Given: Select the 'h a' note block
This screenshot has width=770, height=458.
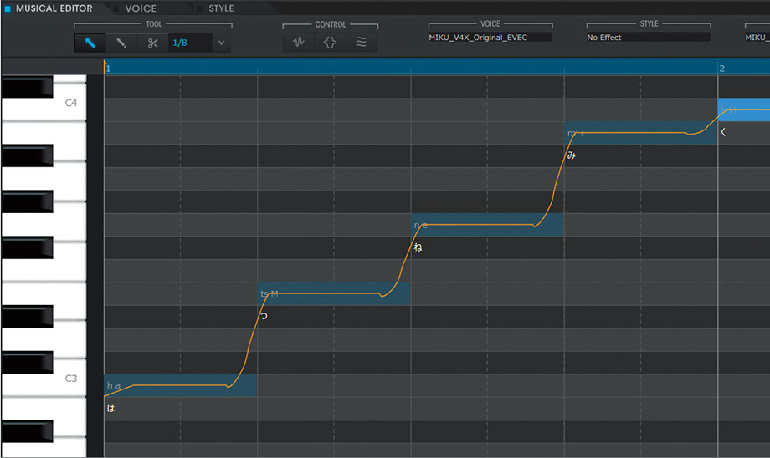Looking at the screenshot, I should point(180,385).
